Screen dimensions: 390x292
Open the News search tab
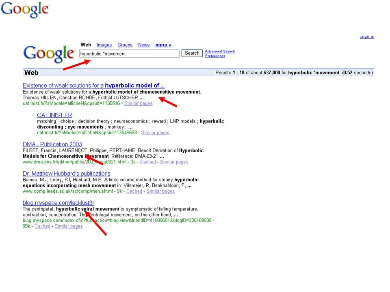click(144, 45)
